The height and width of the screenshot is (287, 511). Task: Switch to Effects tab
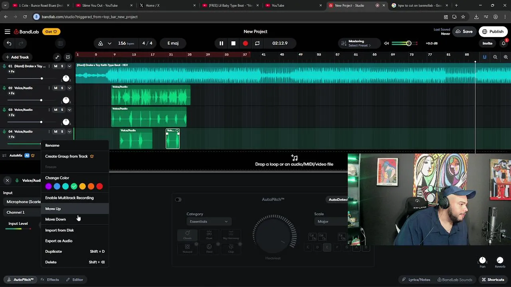click(x=50, y=279)
